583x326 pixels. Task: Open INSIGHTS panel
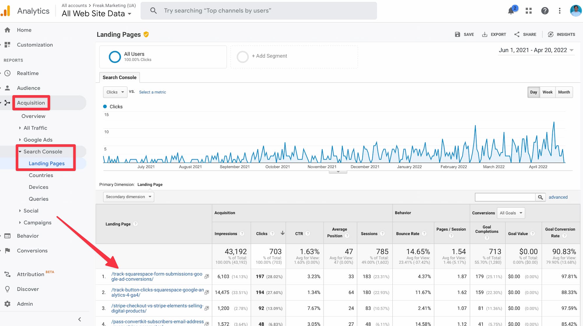[561, 34]
